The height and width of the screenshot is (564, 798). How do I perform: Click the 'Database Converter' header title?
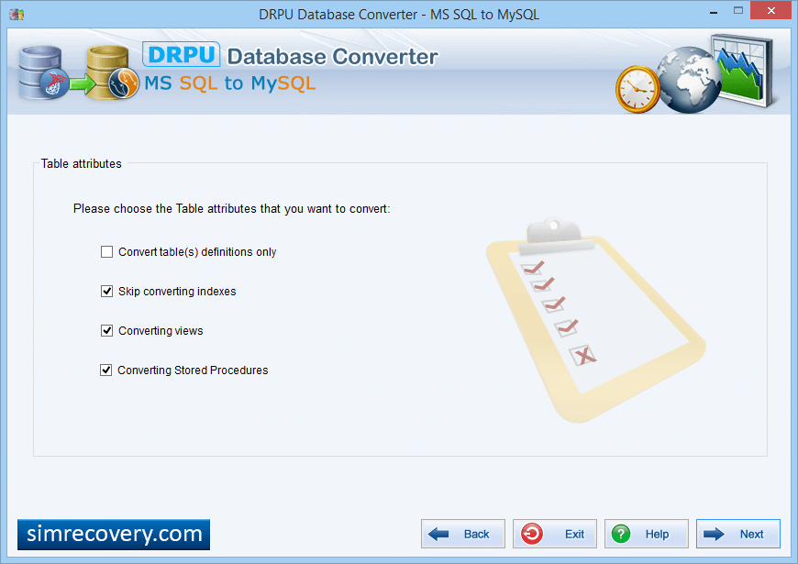click(x=332, y=57)
